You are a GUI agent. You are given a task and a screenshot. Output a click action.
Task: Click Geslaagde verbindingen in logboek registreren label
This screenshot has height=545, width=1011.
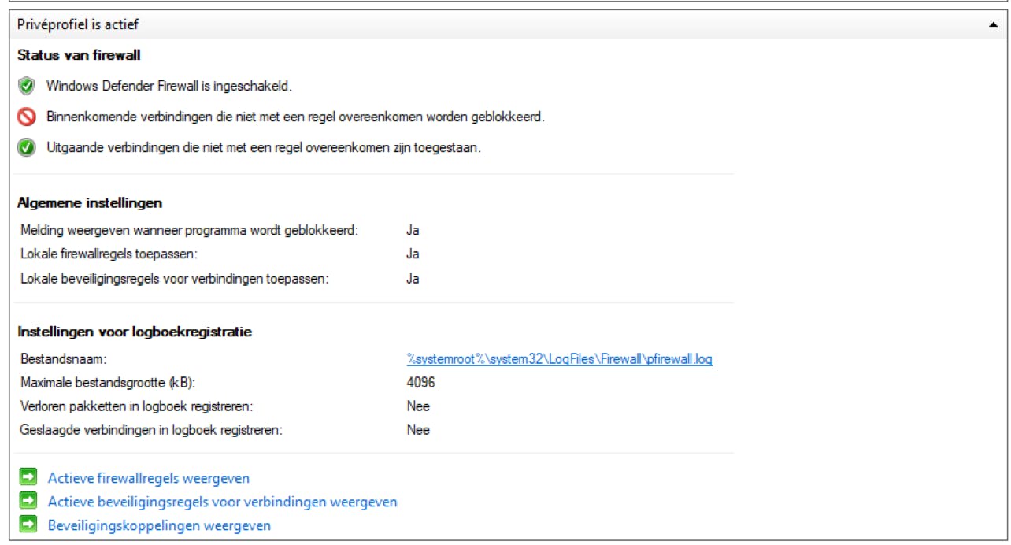click(x=151, y=430)
